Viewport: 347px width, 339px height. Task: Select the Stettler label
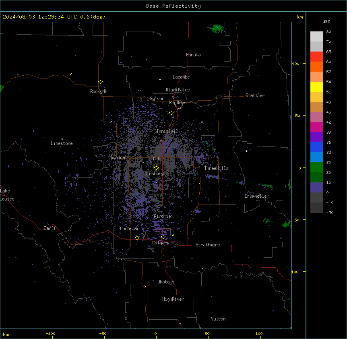tap(255, 95)
